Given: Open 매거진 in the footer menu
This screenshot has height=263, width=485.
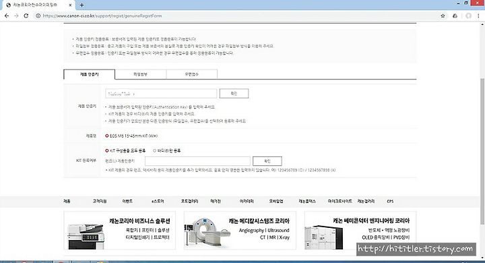Looking at the screenshot, I should coord(216,202).
